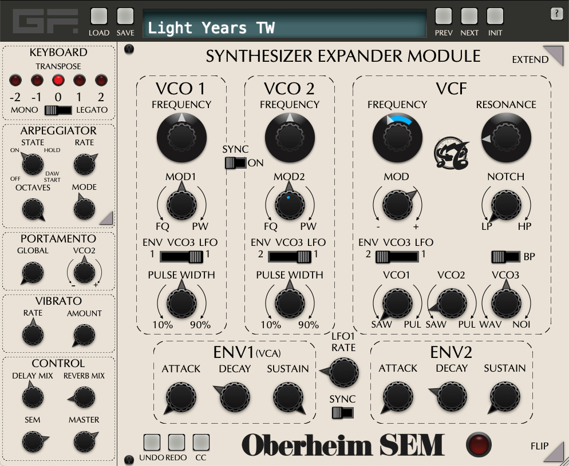Viewport: 569px width, 466px height.
Task: Click the NOTCH LP/HP knob
Action: click(x=506, y=205)
